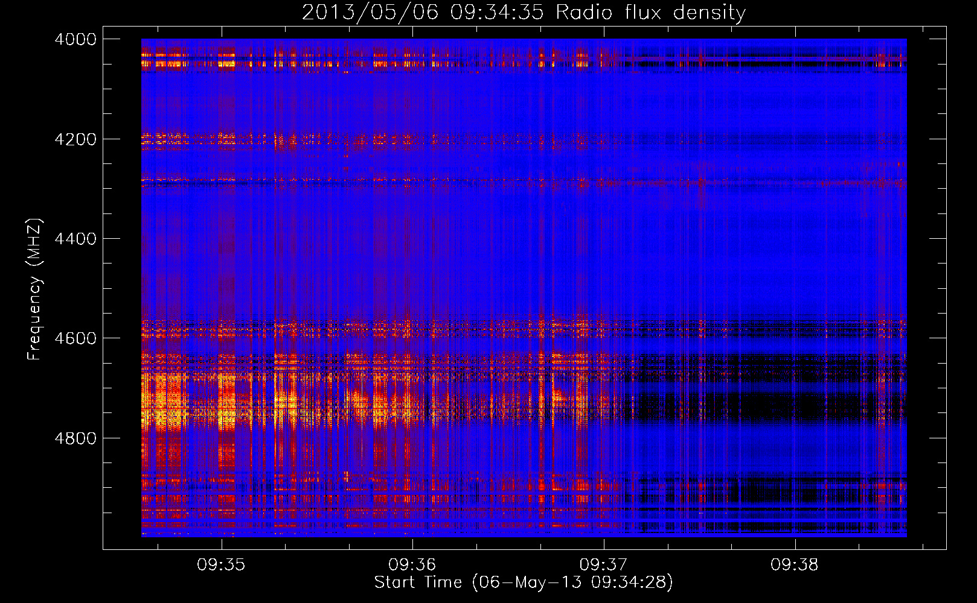Click the 09:37 time axis label
This screenshot has width=977, height=603.
click(x=604, y=565)
